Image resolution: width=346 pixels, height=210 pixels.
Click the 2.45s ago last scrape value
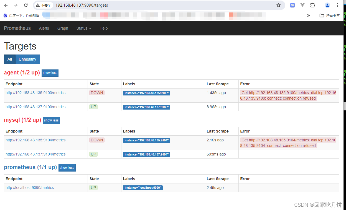[x=215, y=188]
